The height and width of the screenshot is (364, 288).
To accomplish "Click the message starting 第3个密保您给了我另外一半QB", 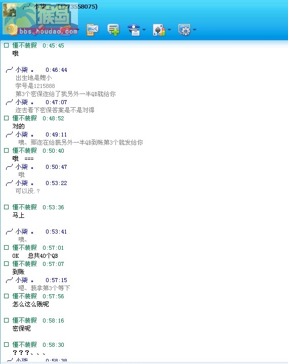I will [66, 94].
